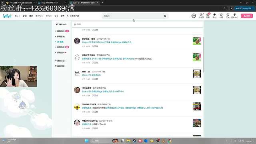Viewport: 256px width, 144px height.
Task: Select 我的消息 in the message sidebar
Action: 61,31
